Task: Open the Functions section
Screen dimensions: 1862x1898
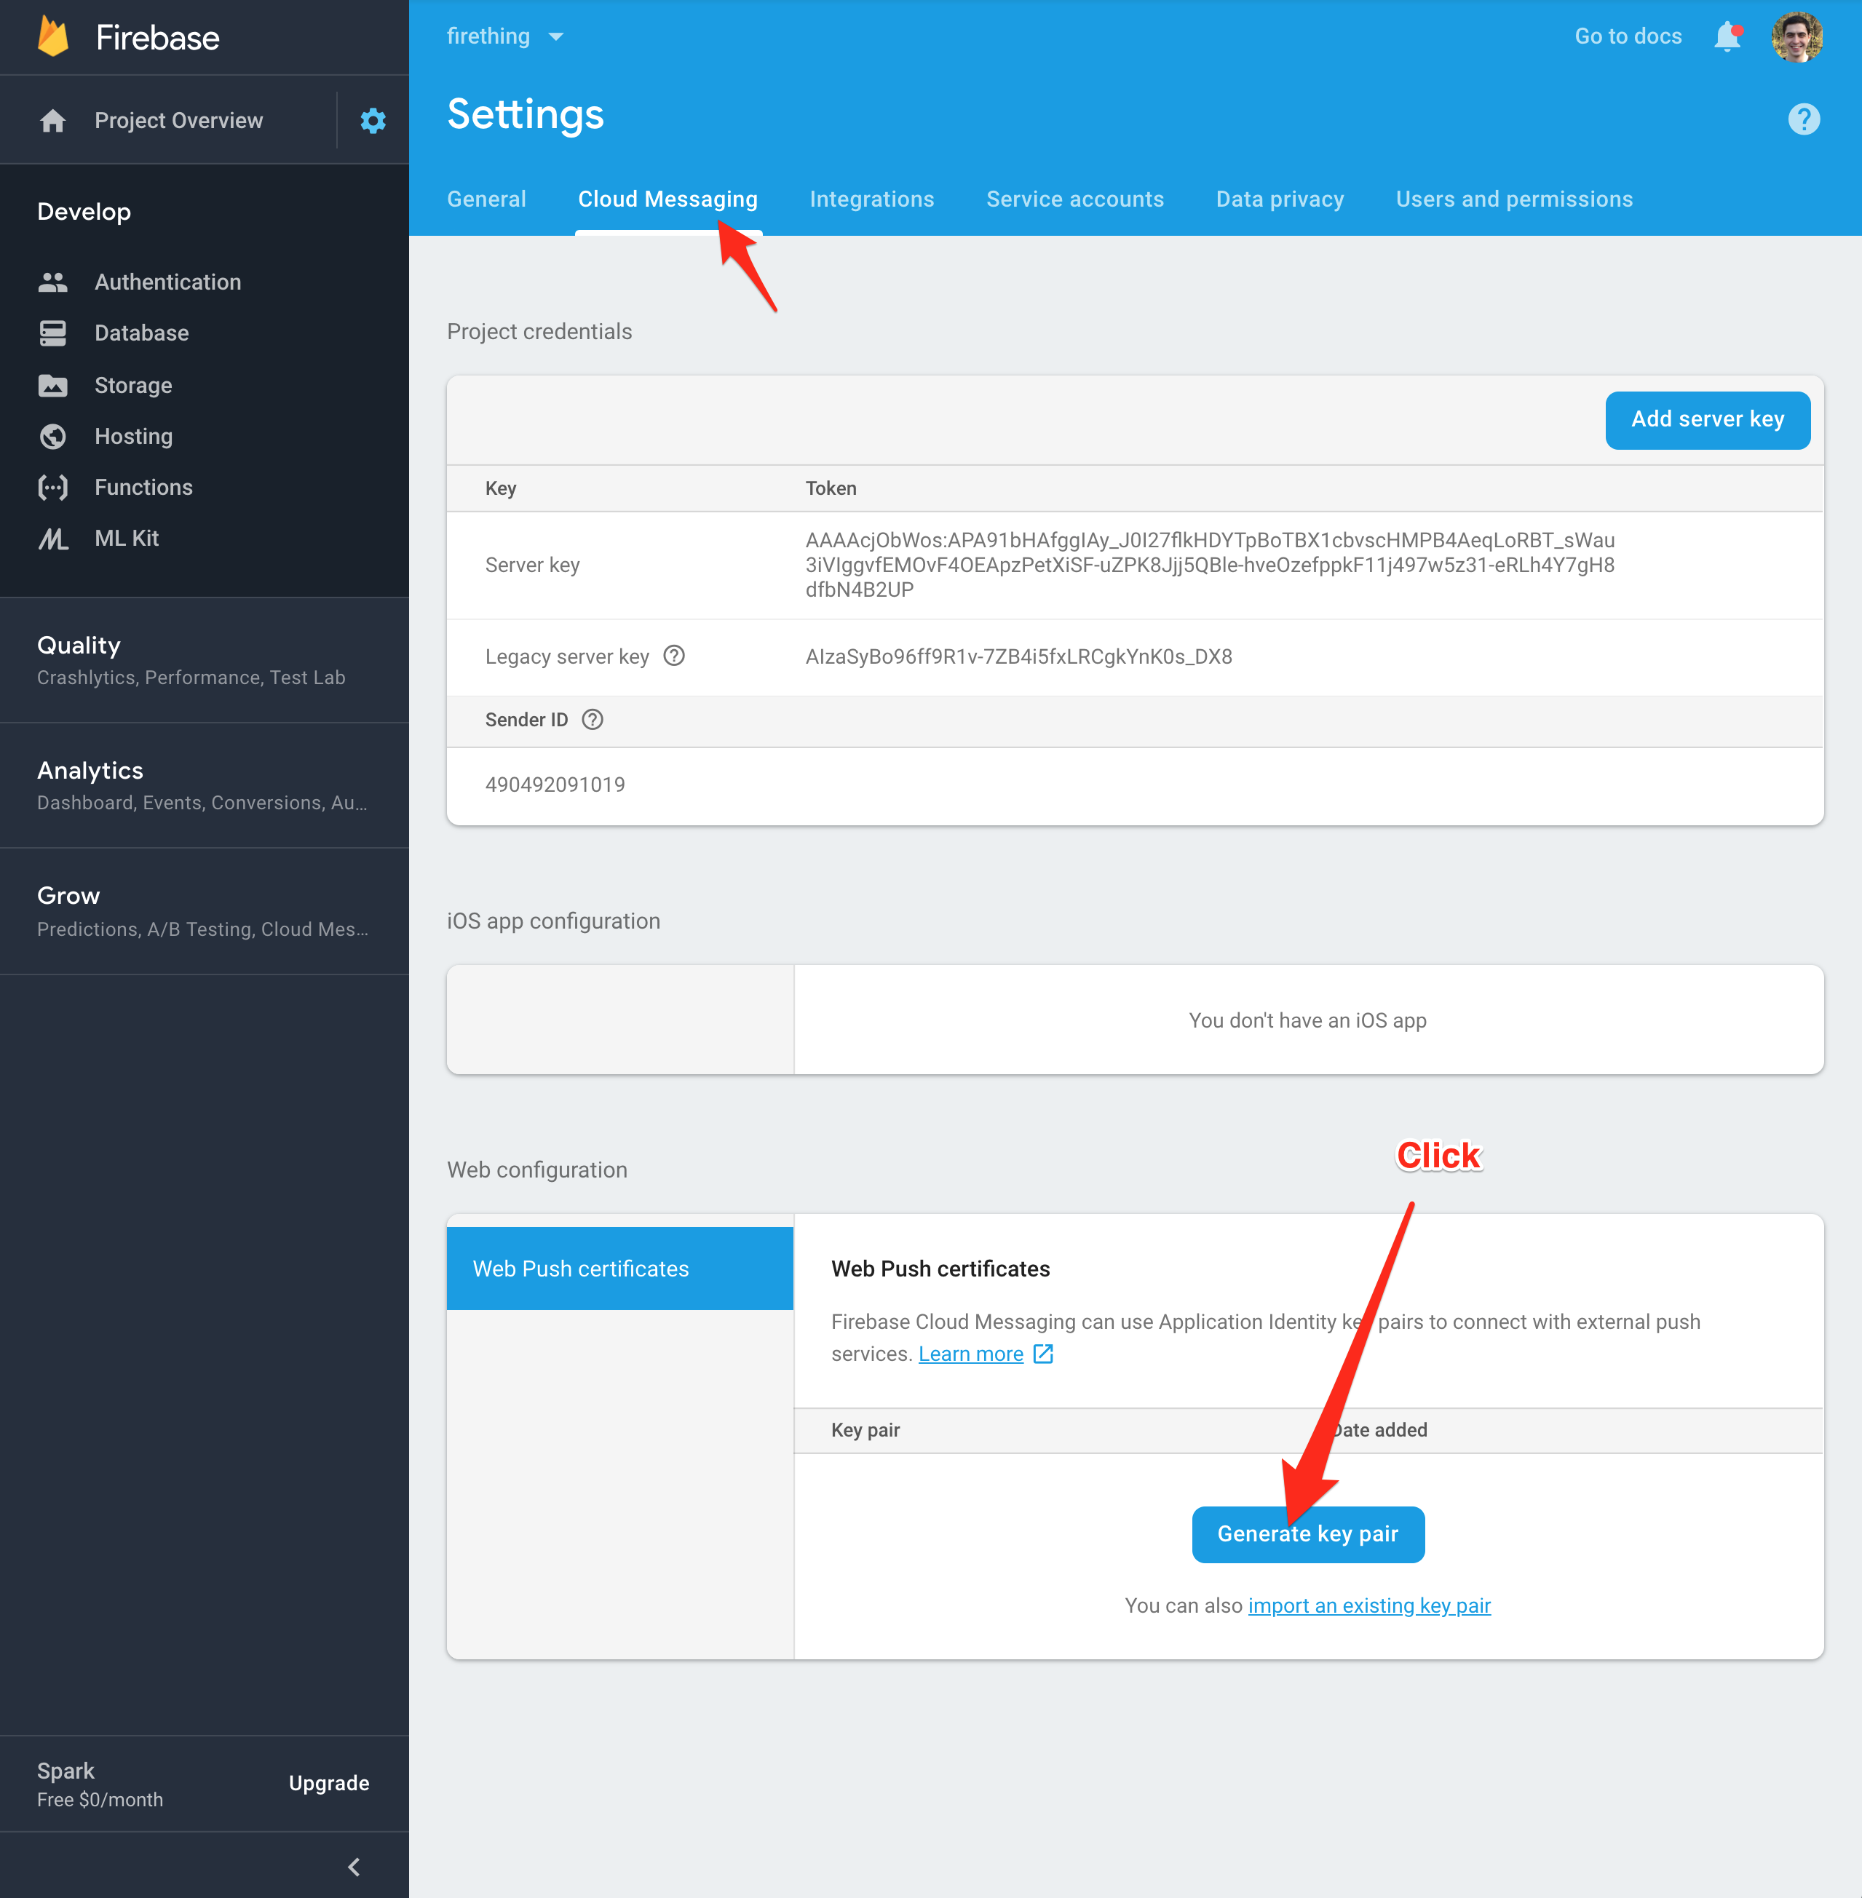Action: point(143,487)
